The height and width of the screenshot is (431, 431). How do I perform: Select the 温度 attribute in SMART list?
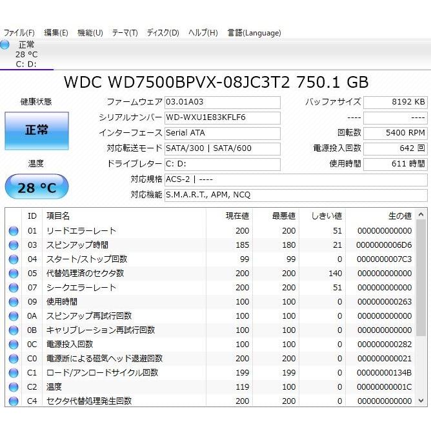[x=210, y=387]
